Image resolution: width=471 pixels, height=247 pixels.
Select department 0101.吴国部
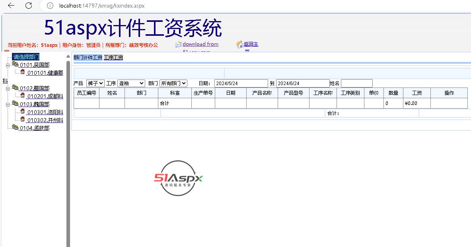click(x=35, y=65)
